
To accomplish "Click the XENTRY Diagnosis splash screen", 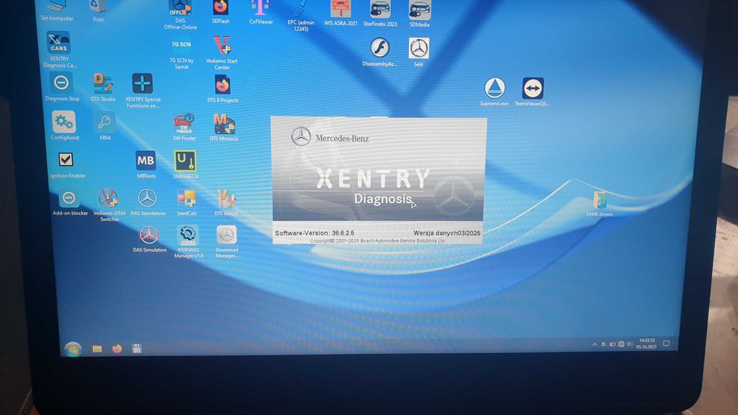I will (x=379, y=180).
